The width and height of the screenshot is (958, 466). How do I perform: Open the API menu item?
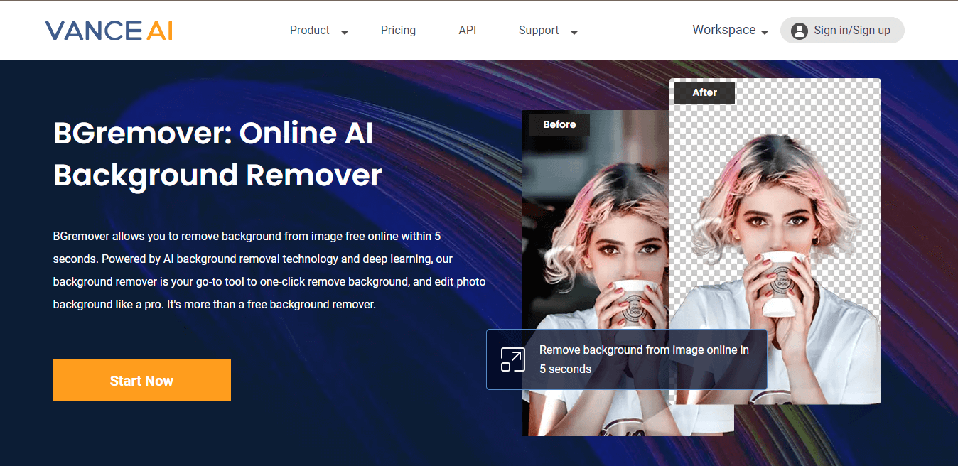pyautogui.click(x=468, y=31)
